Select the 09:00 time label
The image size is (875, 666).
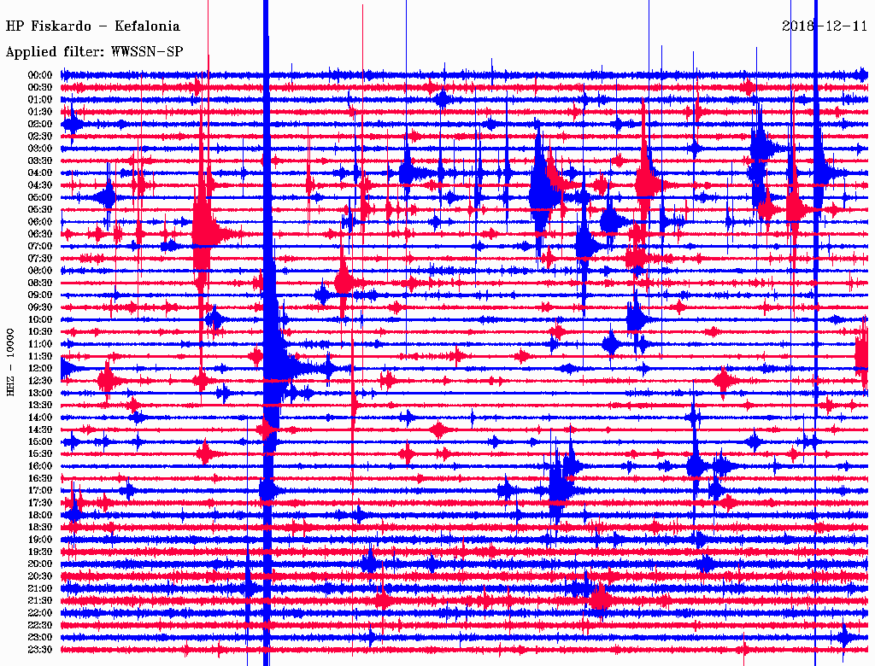point(40,295)
